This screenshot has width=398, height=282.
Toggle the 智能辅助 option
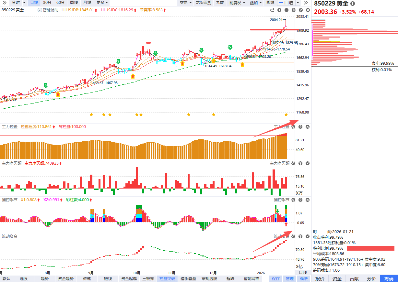(x=40, y=10)
